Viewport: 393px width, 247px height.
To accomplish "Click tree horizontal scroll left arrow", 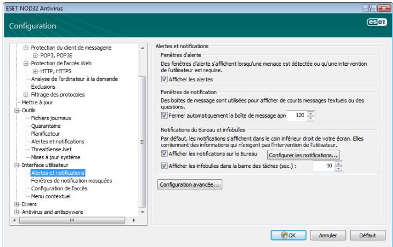I will tap(14, 220).
